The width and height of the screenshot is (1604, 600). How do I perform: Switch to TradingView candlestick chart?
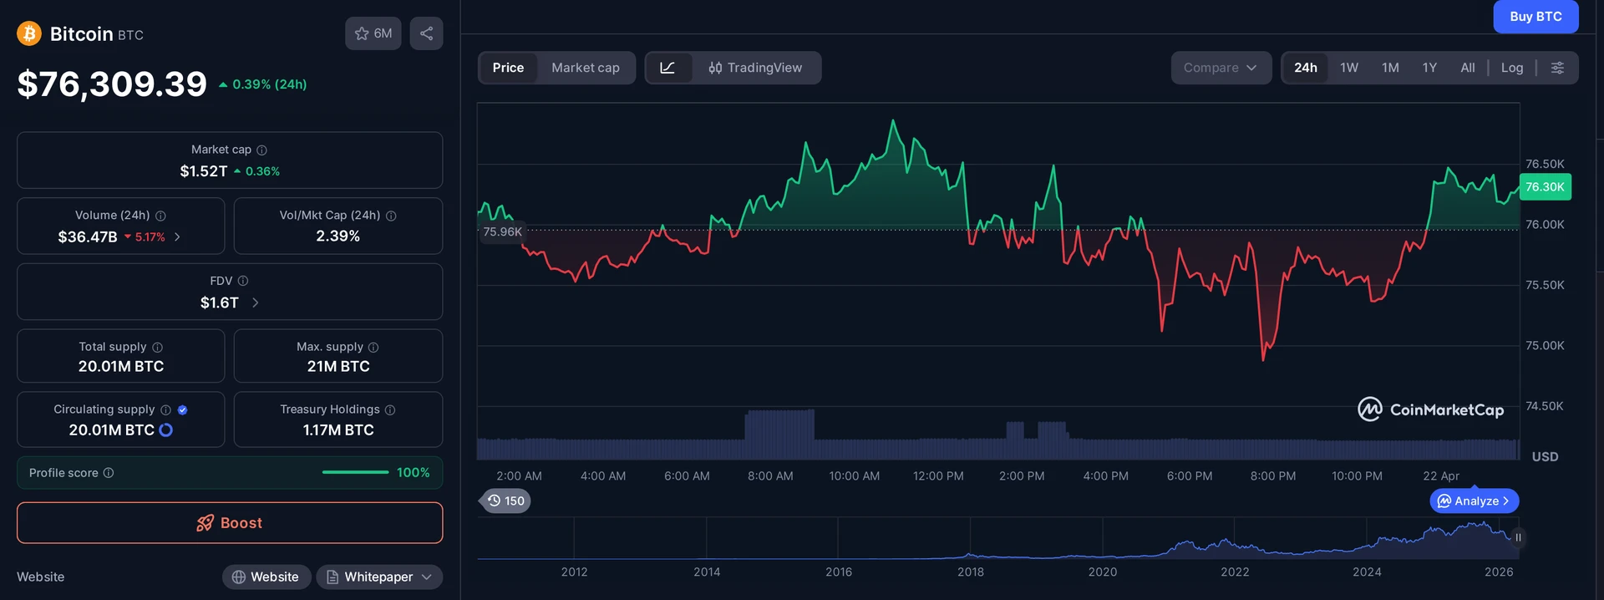click(755, 68)
